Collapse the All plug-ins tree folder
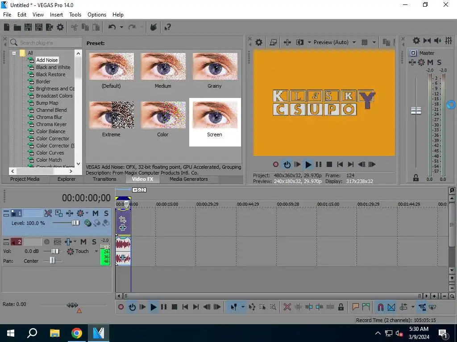This screenshot has width=457, height=342. [x=14, y=53]
